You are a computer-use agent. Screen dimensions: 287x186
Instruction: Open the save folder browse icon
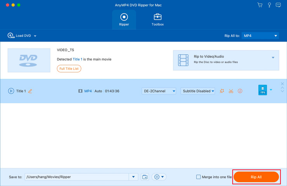coord(145,177)
